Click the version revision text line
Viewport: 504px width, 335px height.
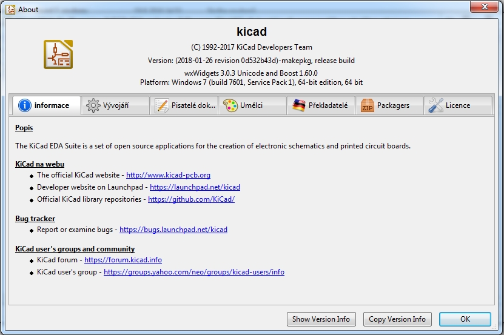251,61
